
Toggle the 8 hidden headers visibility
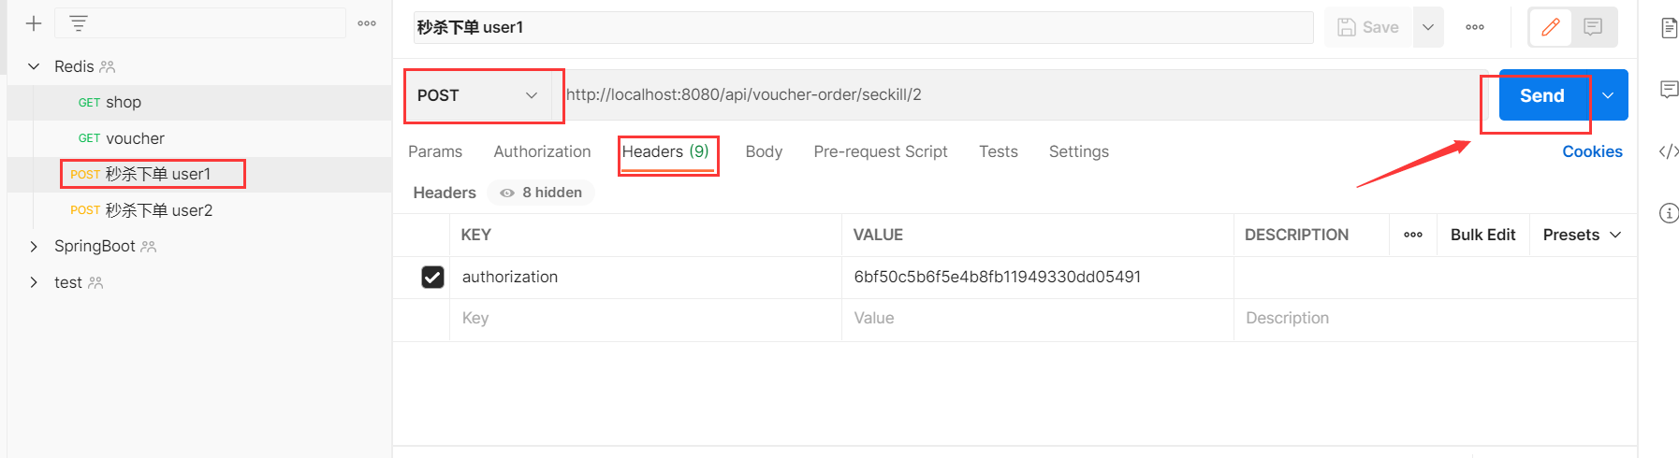(541, 193)
